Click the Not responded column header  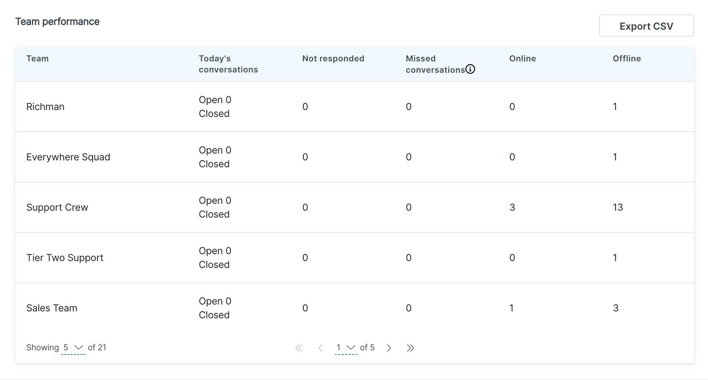click(x=333, y=59)
